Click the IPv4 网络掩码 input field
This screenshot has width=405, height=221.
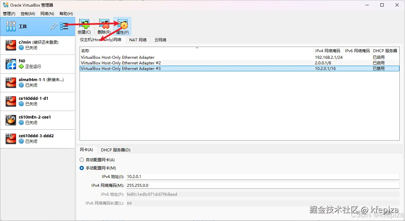[263, 186]
